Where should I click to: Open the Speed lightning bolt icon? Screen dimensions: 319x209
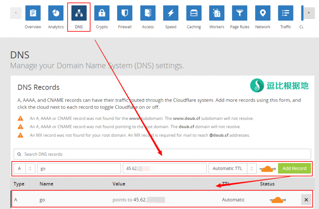[171, 13]
